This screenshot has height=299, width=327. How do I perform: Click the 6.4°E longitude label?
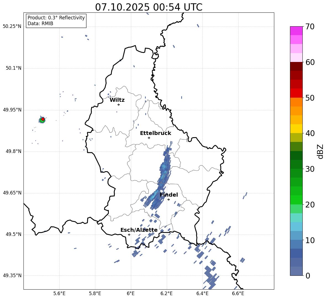coord(202,293)
